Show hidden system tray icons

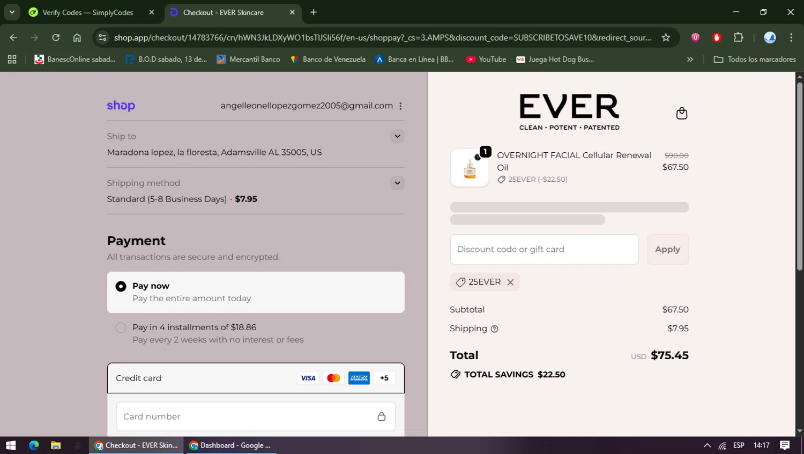[707, 445]
